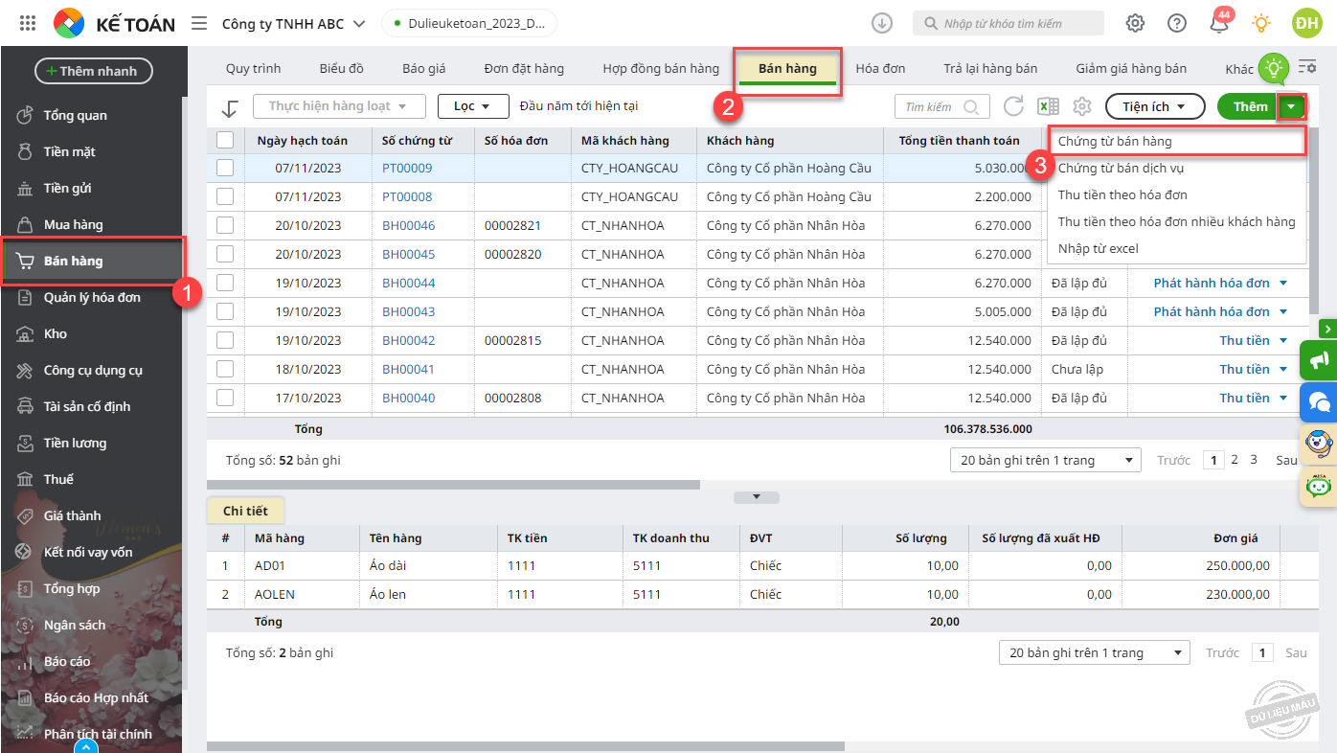Open the ĐH user avatar menu
1337x753 pixels.
[1306, 23]
